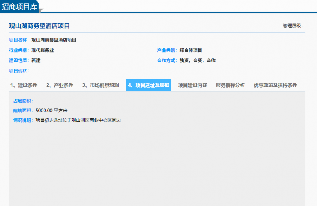The width and height of the screenshot is (317, 206).
Task: Open the 项目建设内容 tab
Action: (x=192, y=85)
